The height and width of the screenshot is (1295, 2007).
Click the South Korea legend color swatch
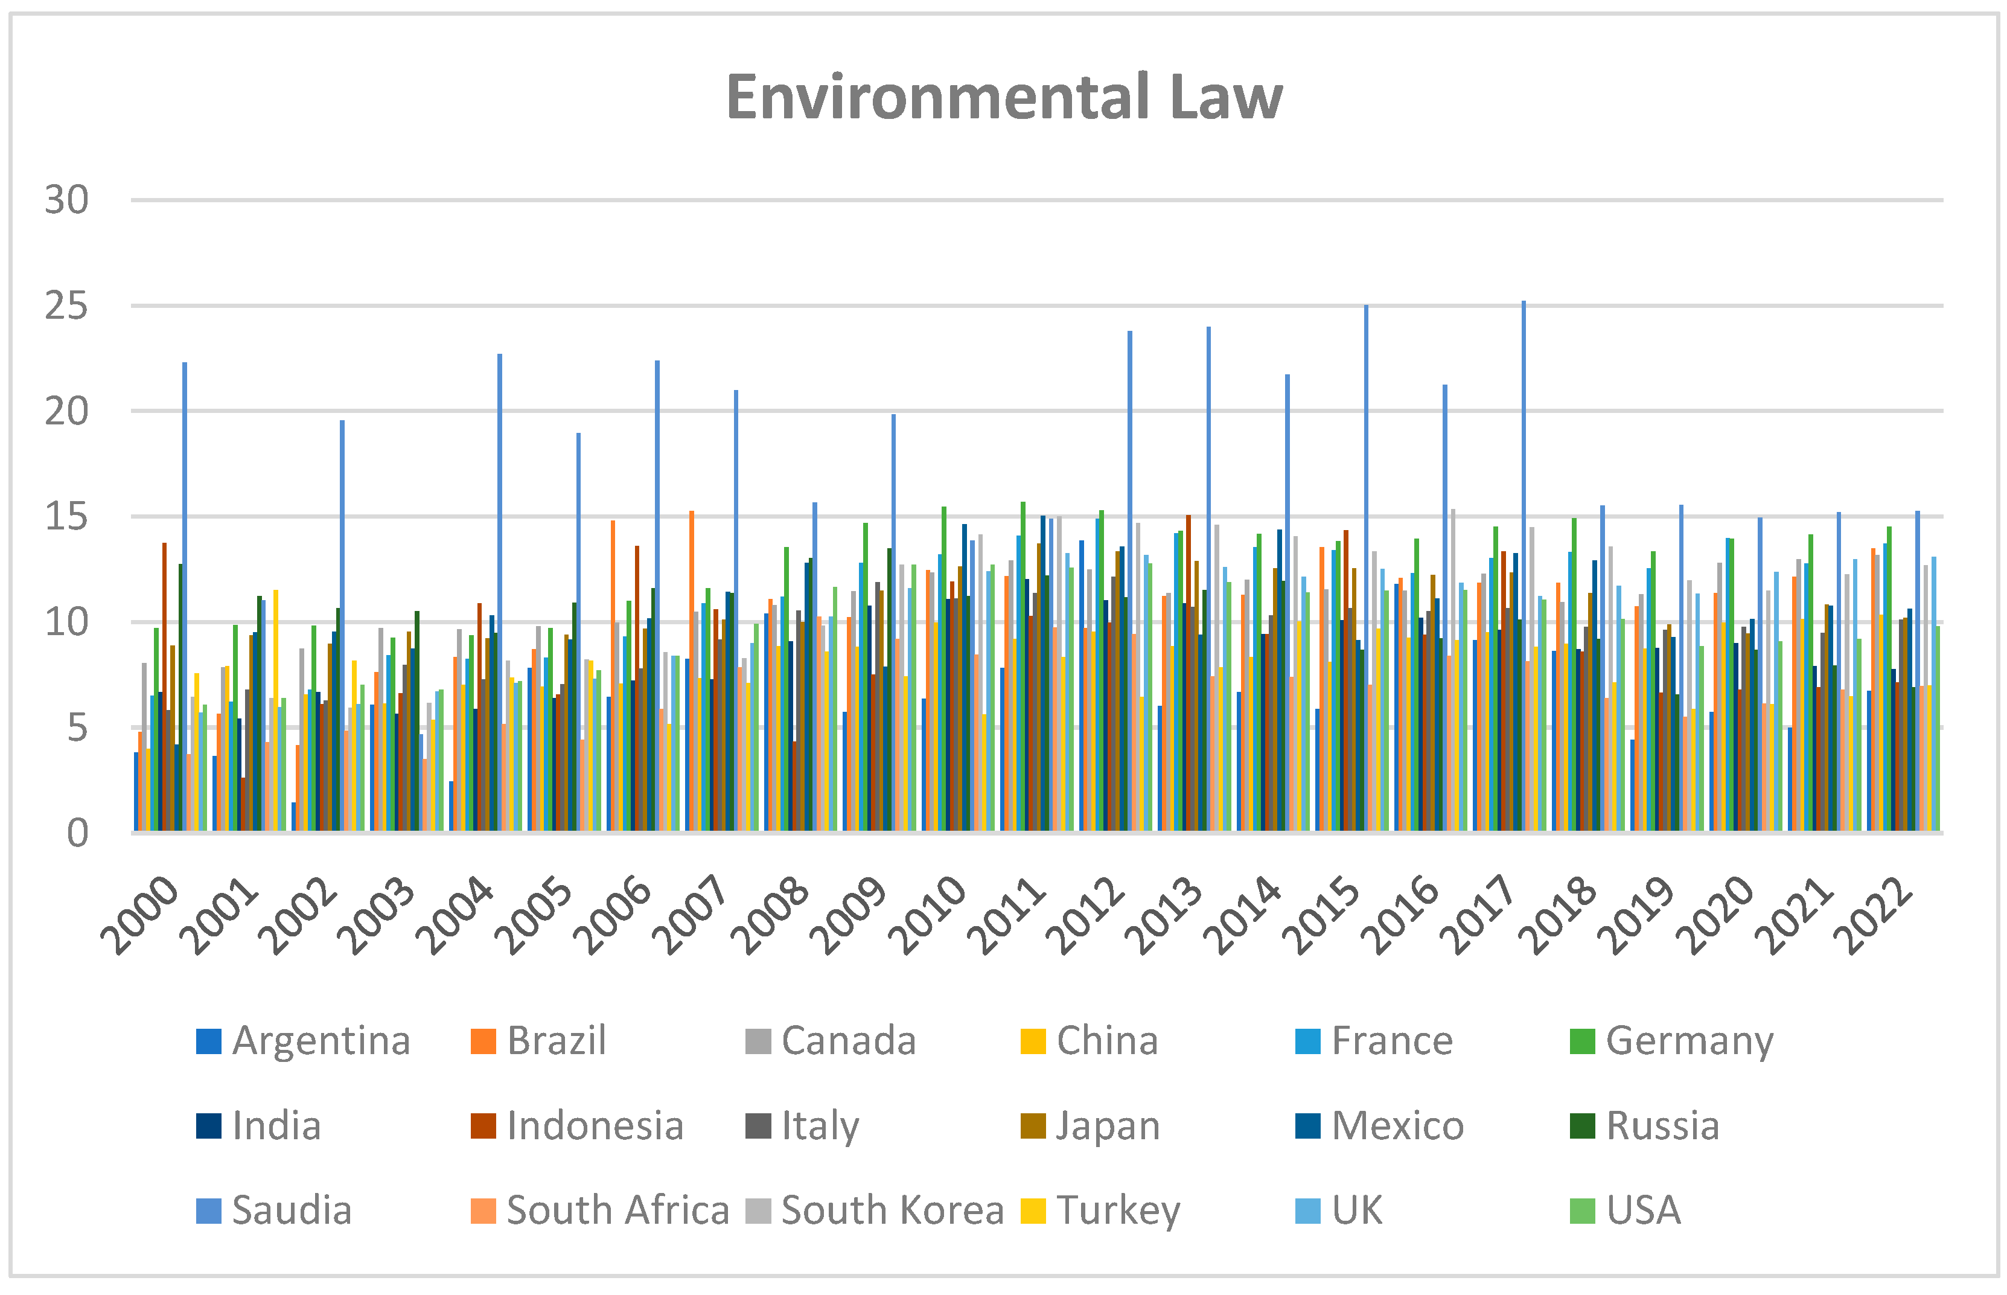point(758,1211)
